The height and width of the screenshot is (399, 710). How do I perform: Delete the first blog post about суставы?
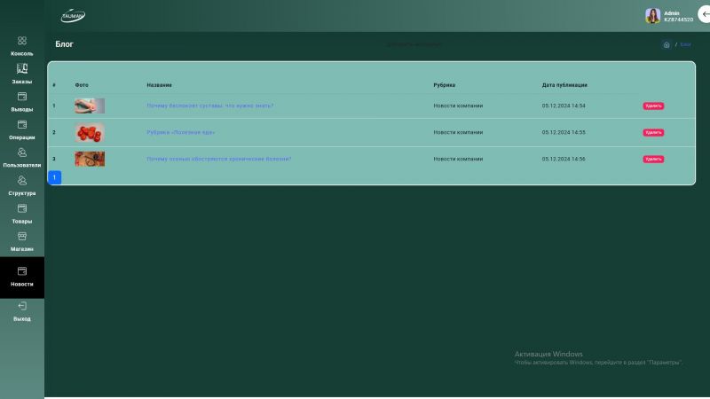[x=653, y=106]
